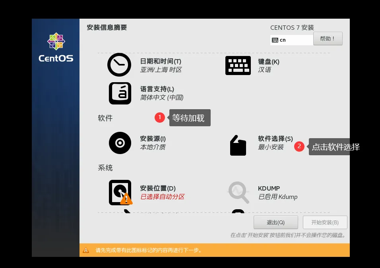
Task: Open software selection package icon
Action: [238, 145]
